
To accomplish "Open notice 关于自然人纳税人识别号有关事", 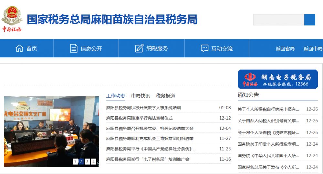I will pos(268,121).
